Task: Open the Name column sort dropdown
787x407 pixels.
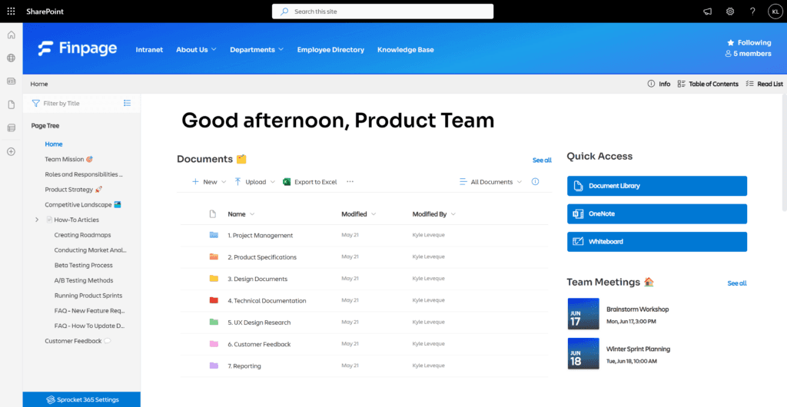Action: [252, 214]
